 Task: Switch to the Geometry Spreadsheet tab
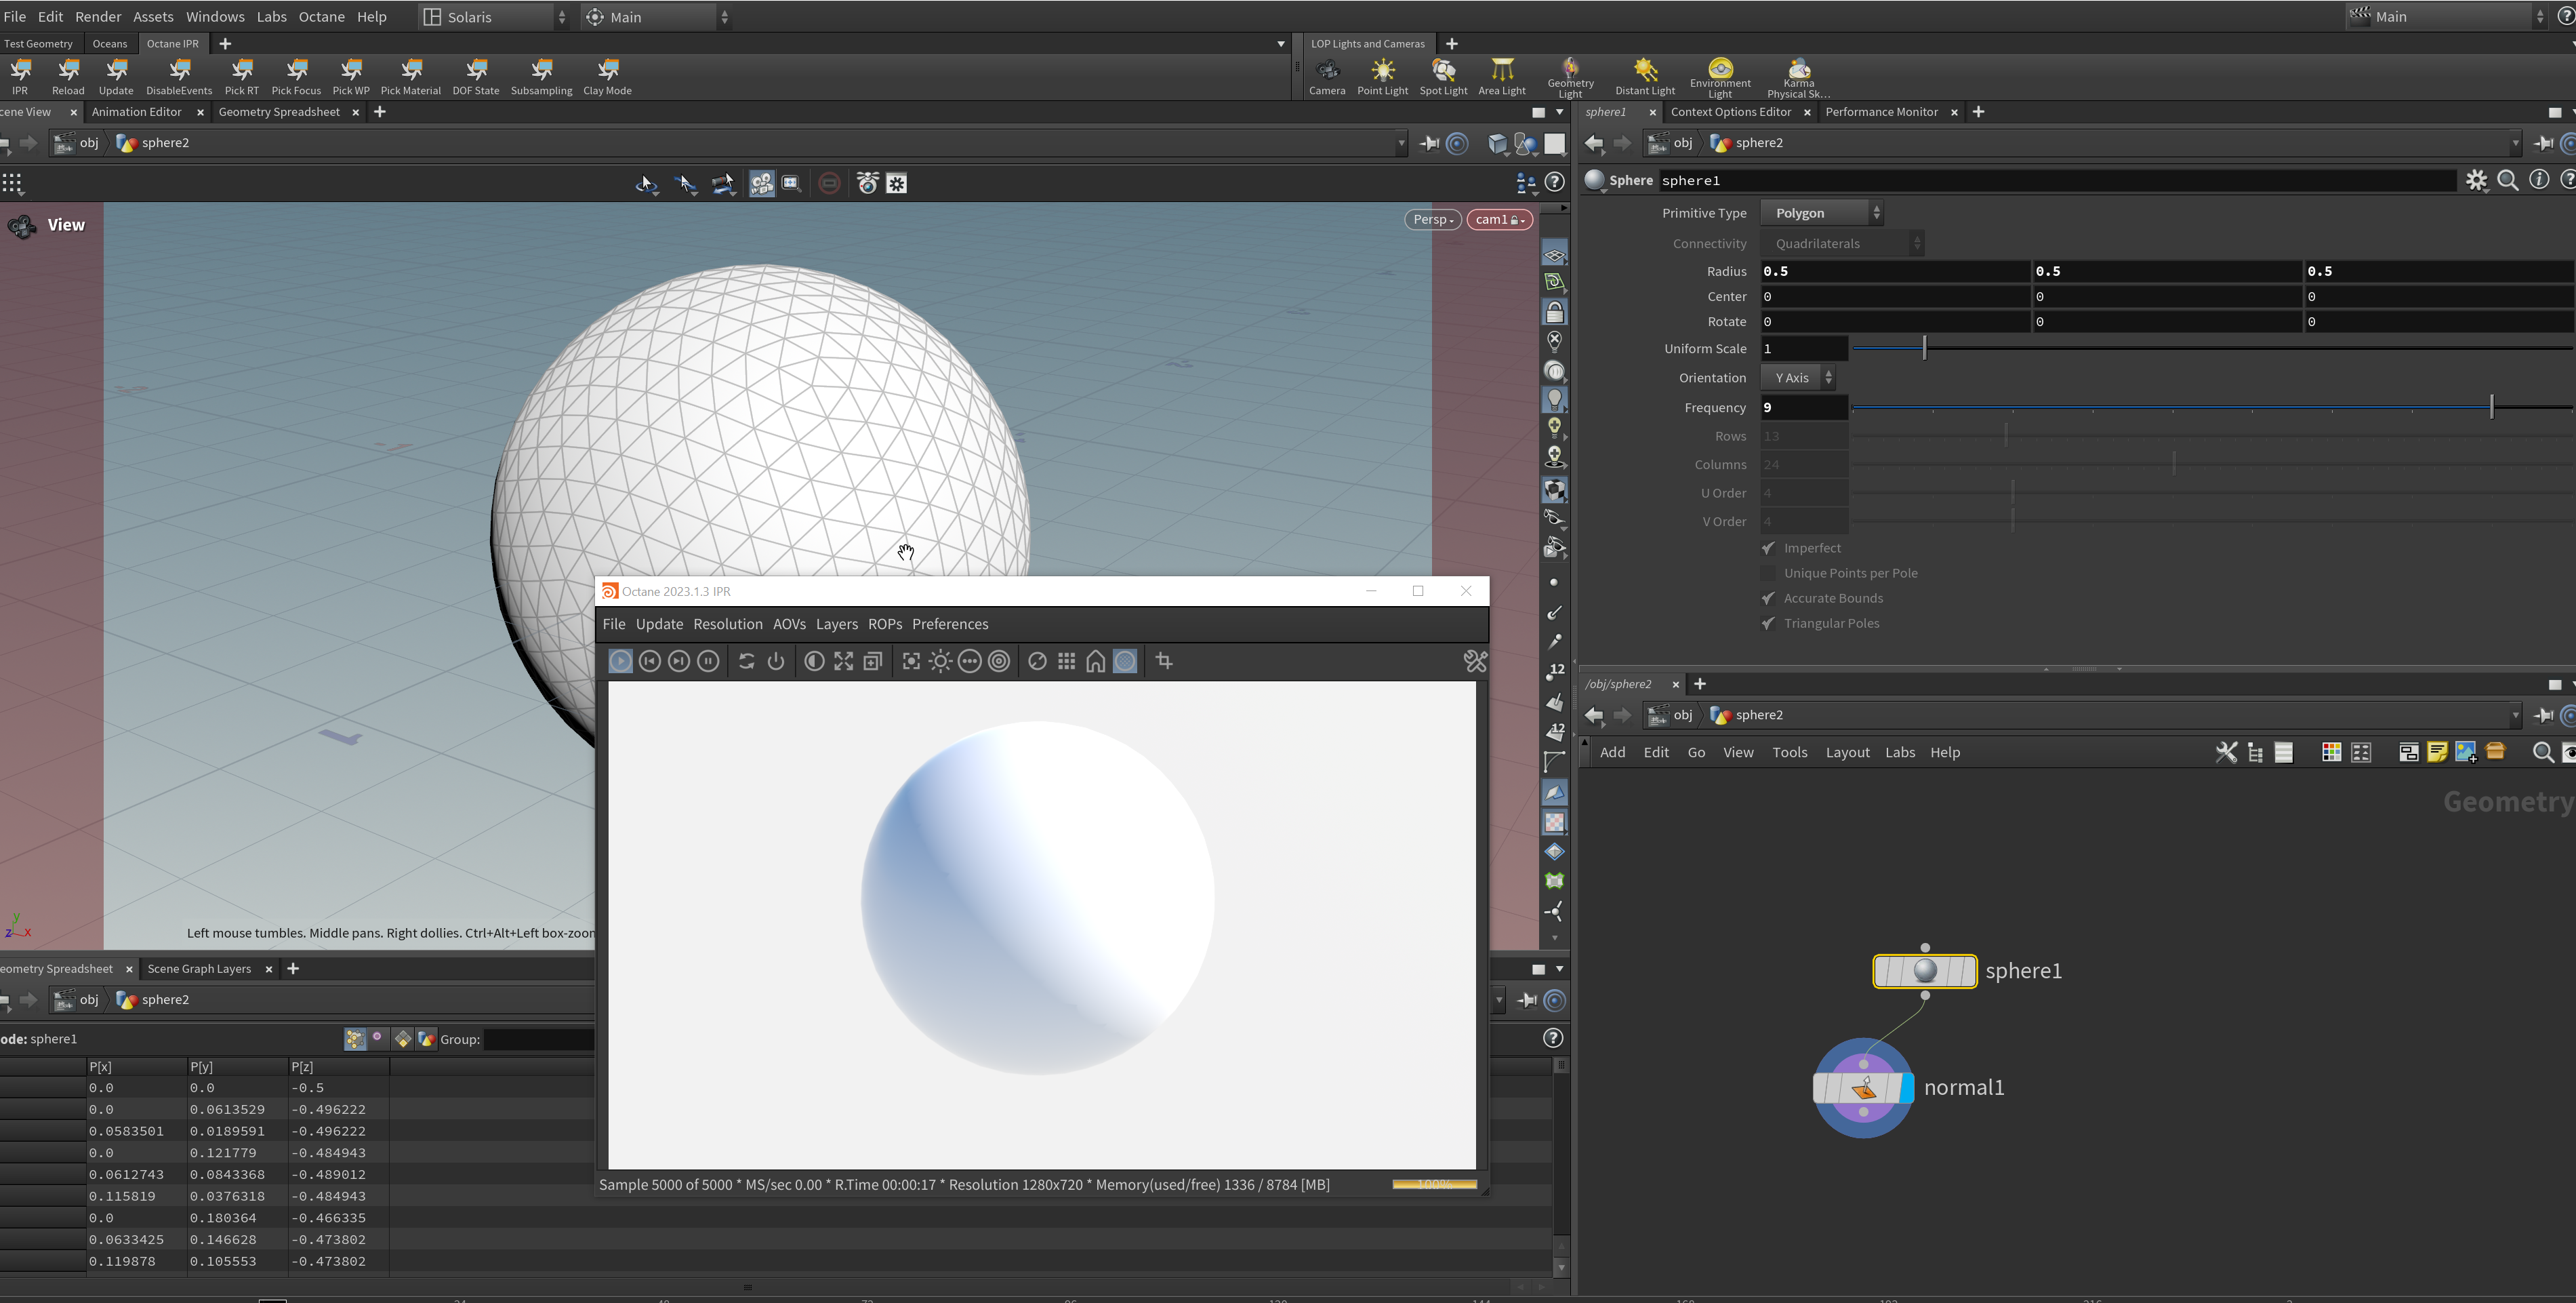(x=278, y=112)
